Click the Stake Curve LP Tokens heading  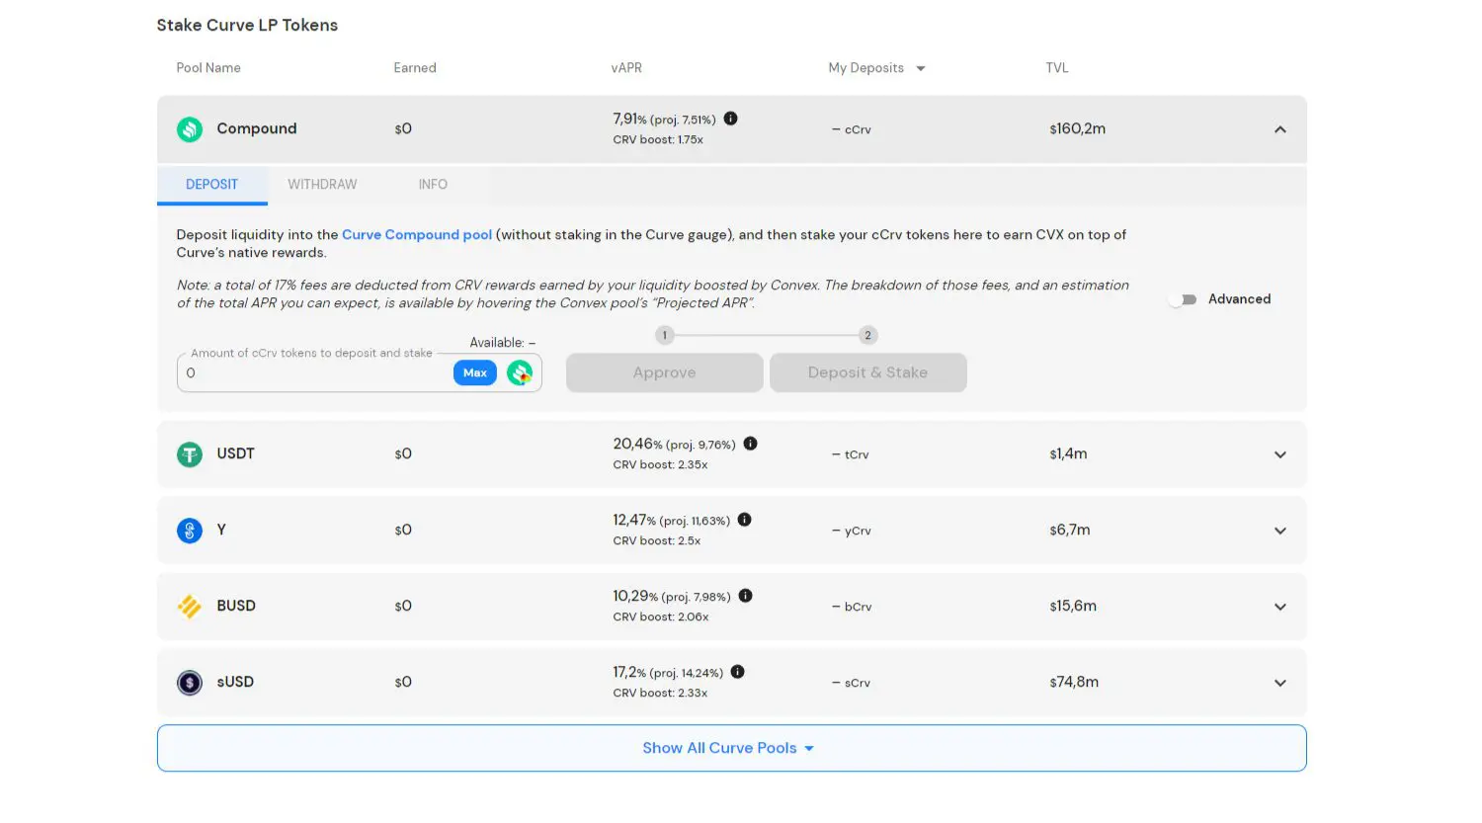[x=247, y=26]
